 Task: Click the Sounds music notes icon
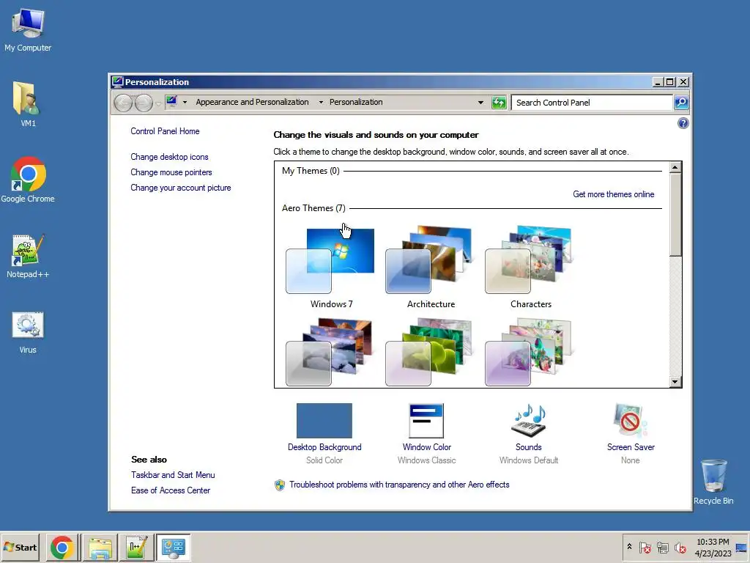coord(529,420)
